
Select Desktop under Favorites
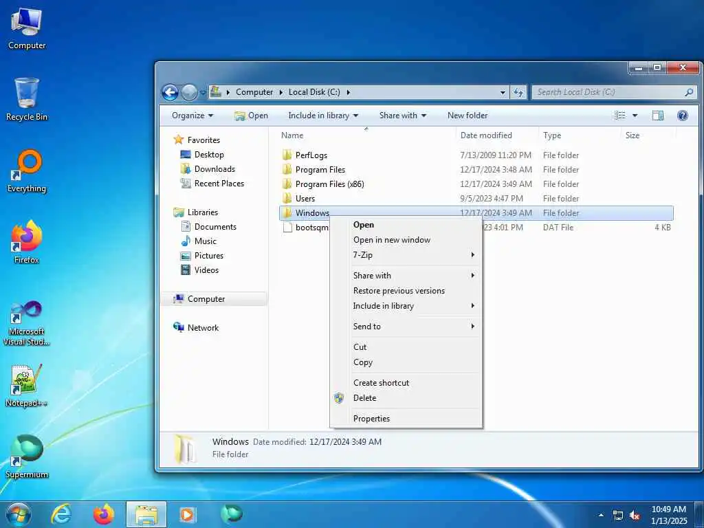coord(202,155)
